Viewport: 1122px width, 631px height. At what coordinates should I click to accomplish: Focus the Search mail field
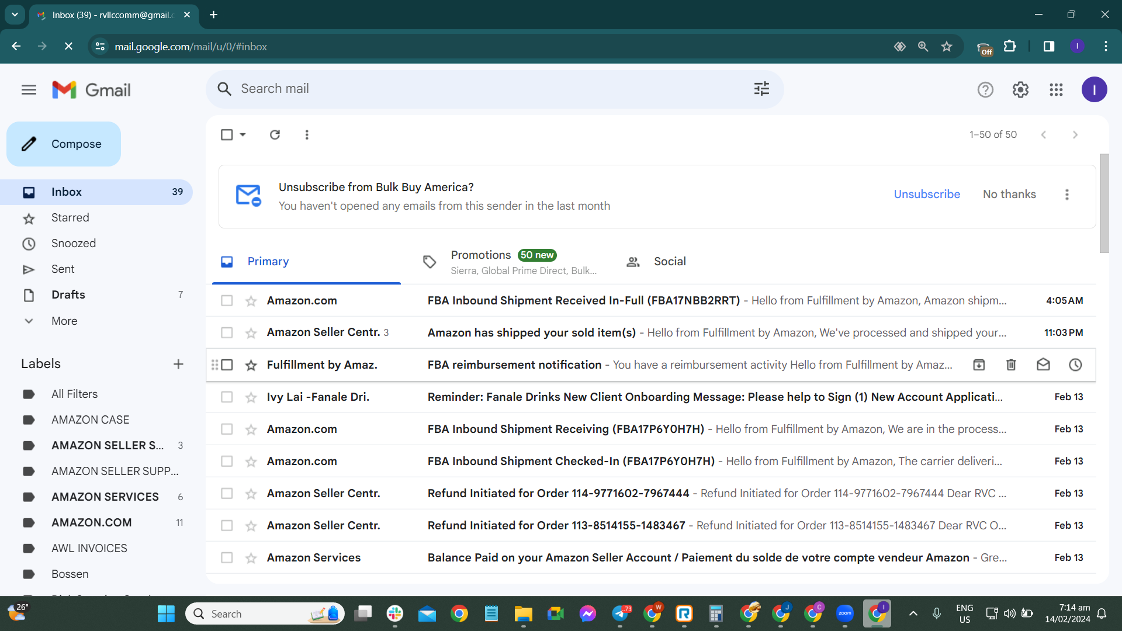[494, 89]
